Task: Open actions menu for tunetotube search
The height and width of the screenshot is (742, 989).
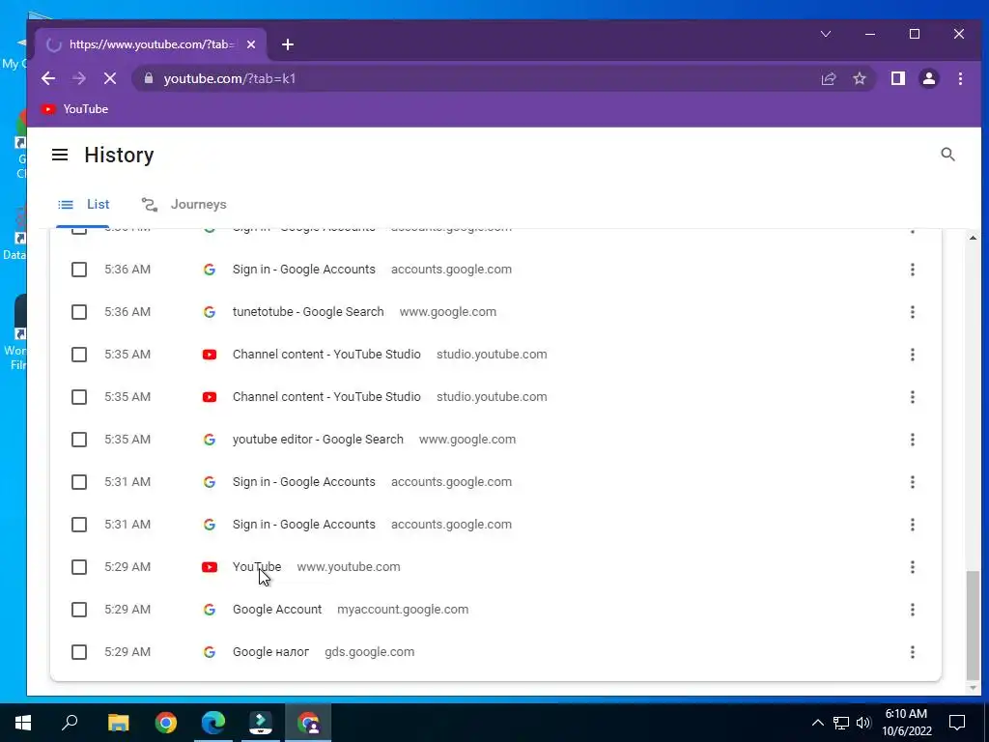Action: [x=912, y=312]
